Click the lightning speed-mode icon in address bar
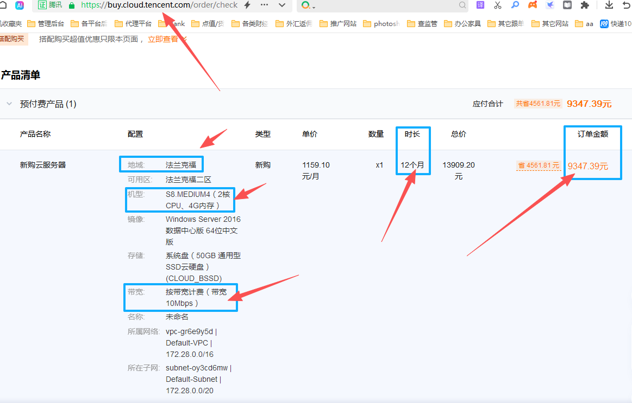The image size is (632, 403). coord(248,5)
